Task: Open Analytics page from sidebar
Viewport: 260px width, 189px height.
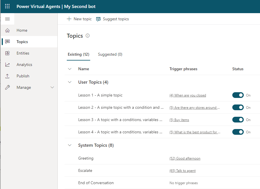Action: coord(29,65)
